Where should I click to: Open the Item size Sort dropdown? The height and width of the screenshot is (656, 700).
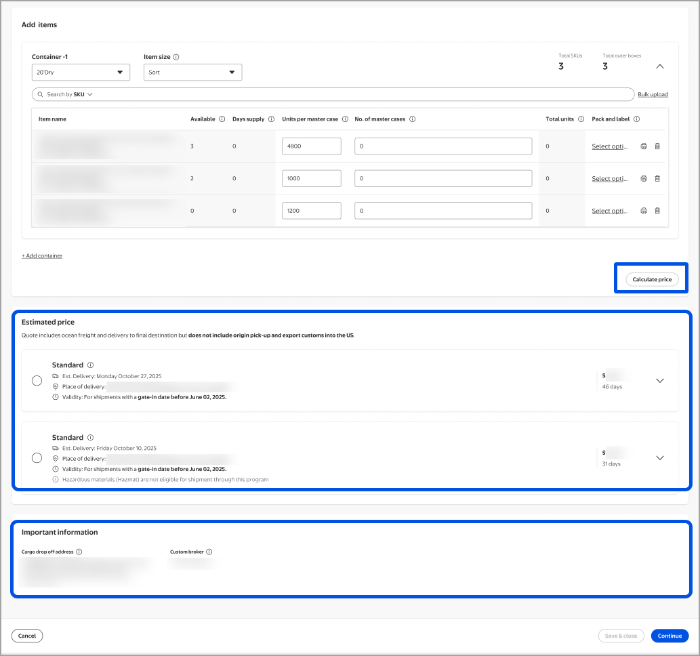pos(193,73)
